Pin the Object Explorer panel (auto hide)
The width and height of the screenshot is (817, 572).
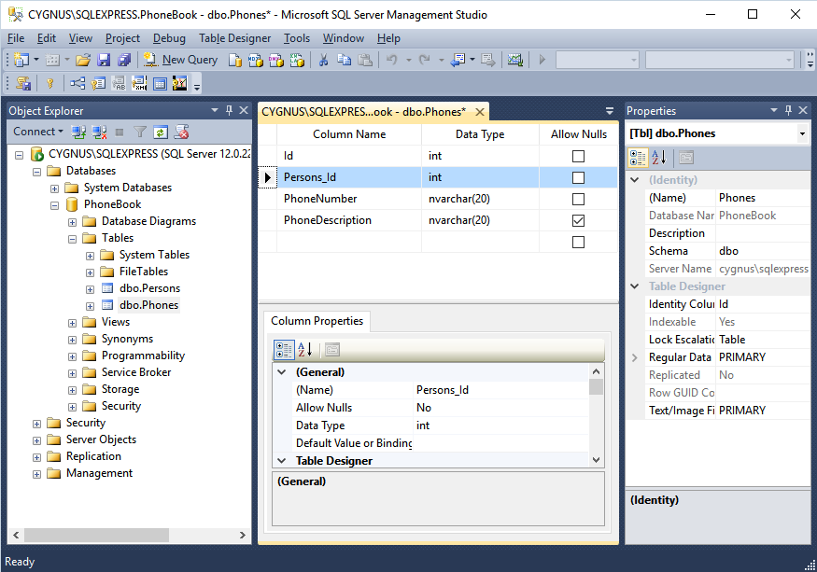[x=229, y=110]
